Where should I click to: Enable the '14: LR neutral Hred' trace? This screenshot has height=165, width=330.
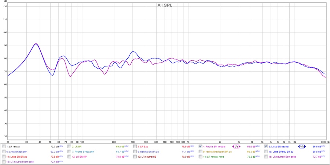tap(201, 157)
